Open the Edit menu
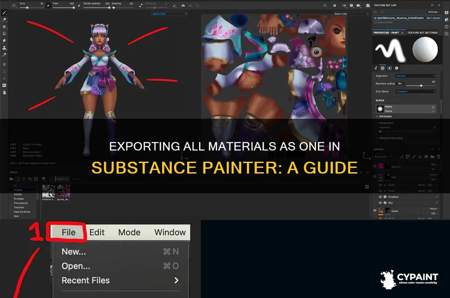The image size is (450, 298). pyautogui.click(x=97, y=232)
